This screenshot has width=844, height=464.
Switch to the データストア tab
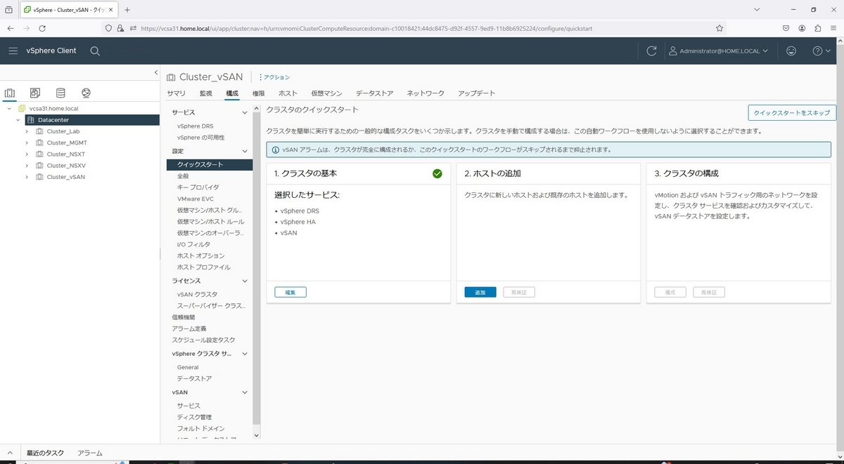coord(374,93)
